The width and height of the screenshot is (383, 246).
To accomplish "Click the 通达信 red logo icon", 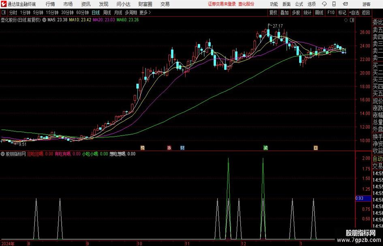I will (x=4, y=4).
